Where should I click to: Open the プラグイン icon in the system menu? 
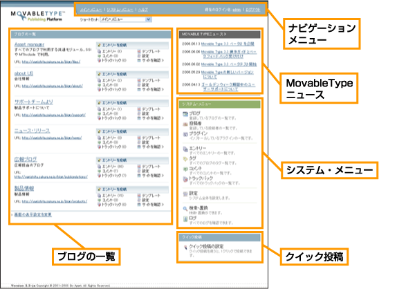click(x=185, y=134)
